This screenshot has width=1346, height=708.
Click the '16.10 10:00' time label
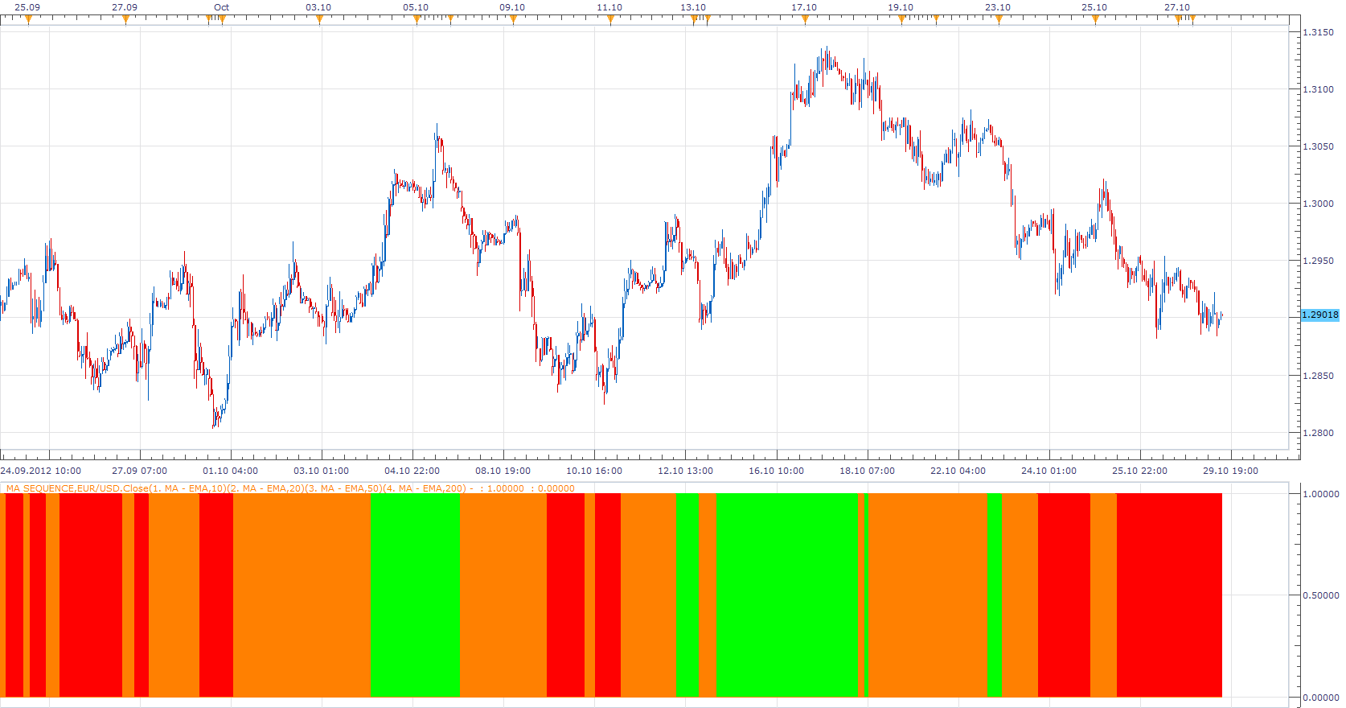777,471
